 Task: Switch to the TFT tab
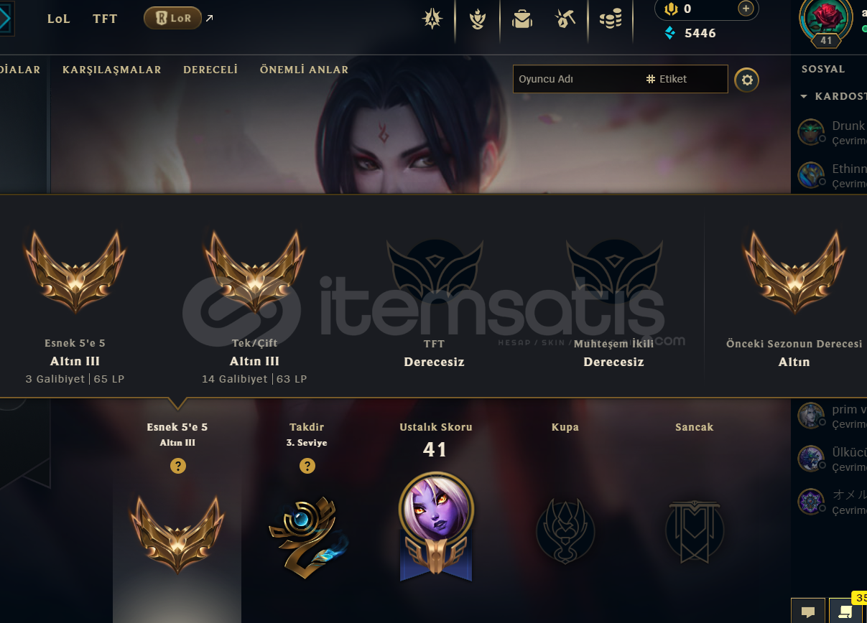click(105, 19)
